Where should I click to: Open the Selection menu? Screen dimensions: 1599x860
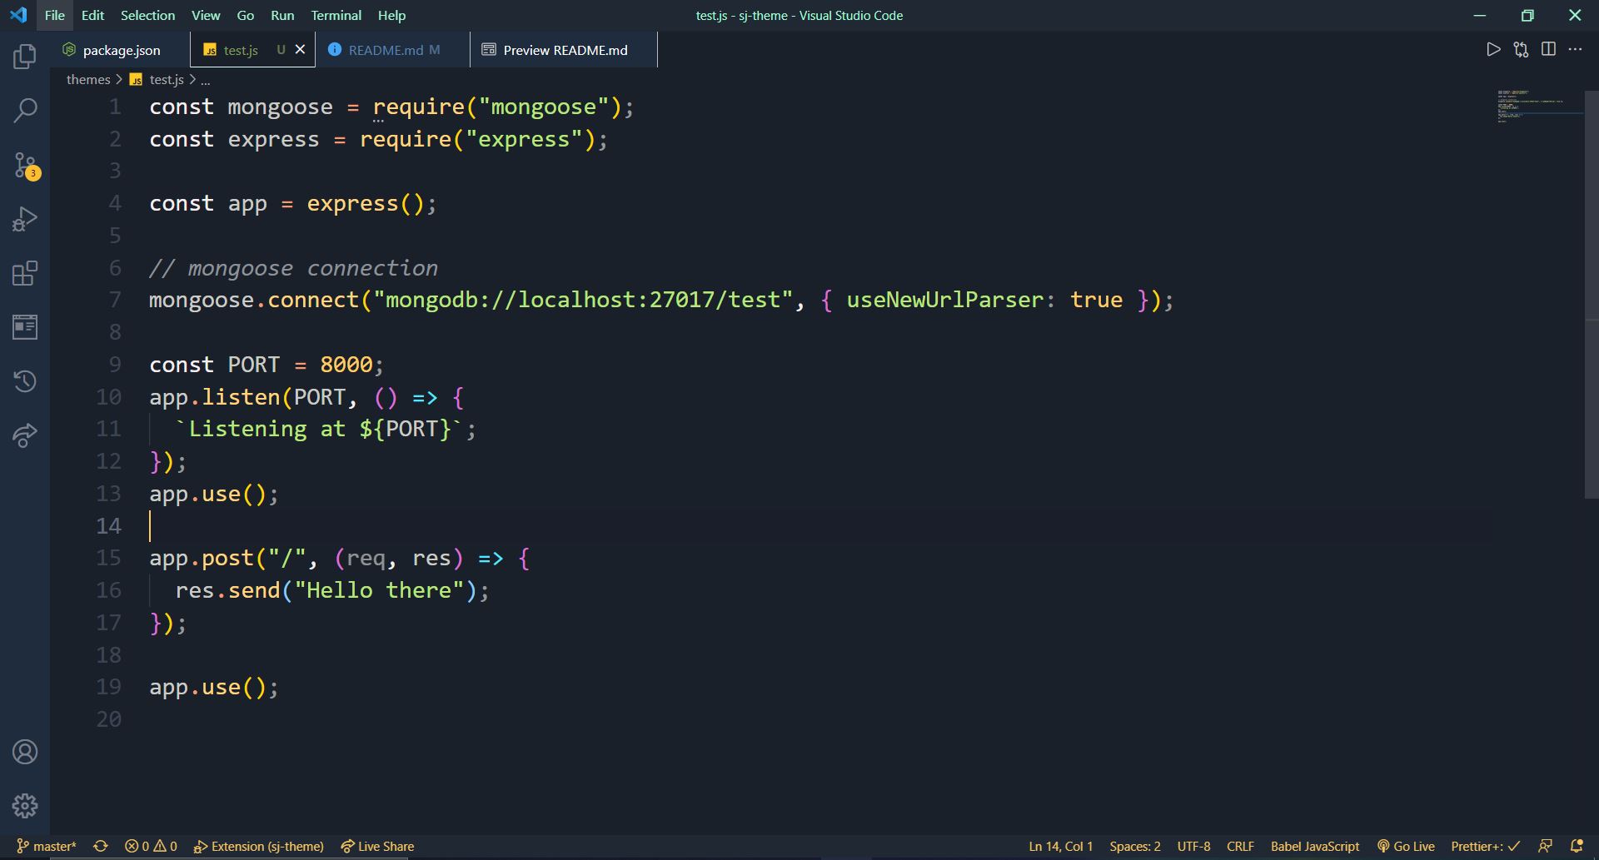pos(147,15)
